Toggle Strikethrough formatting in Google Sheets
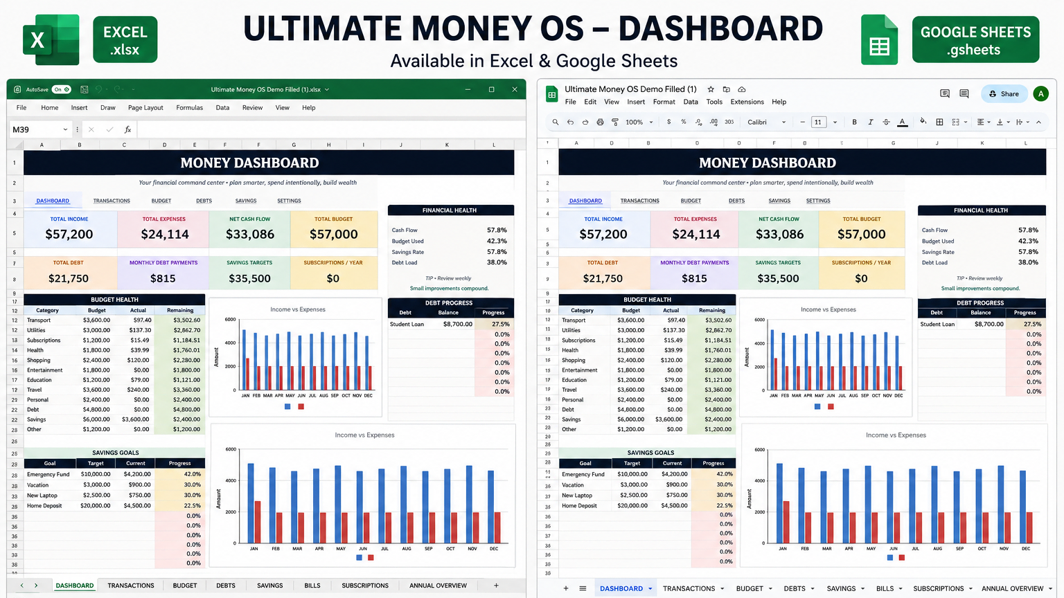The image size is (1064, 598). (x=886, y=122)
